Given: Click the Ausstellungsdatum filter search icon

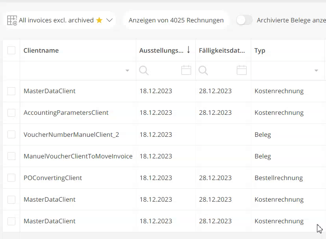Looking at the screenshot, I should pyautogui.click(x=144, y=70).
